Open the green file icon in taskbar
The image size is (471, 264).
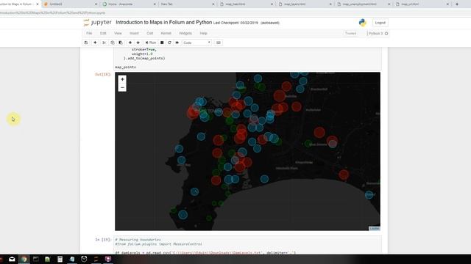point(47,259)
